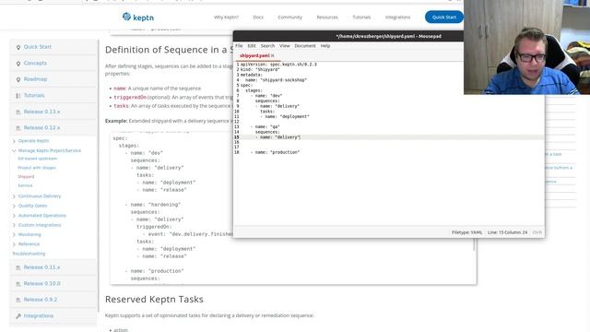This screenshot has height=332, width=590.
Task: Click the icon beside Release 0.12.x
Action: [18, 128]
